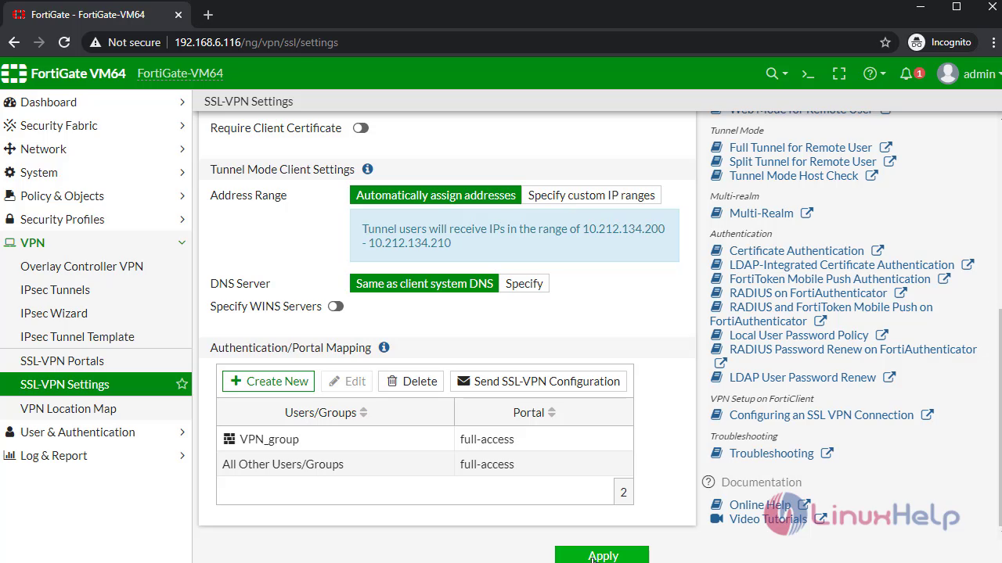Select the All Other Users/Groups row
This screenshot has height=563, width=1002.
coord(425,464)
